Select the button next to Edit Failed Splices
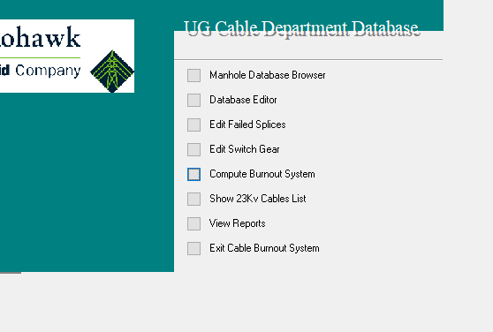 (x=193, y=124)
